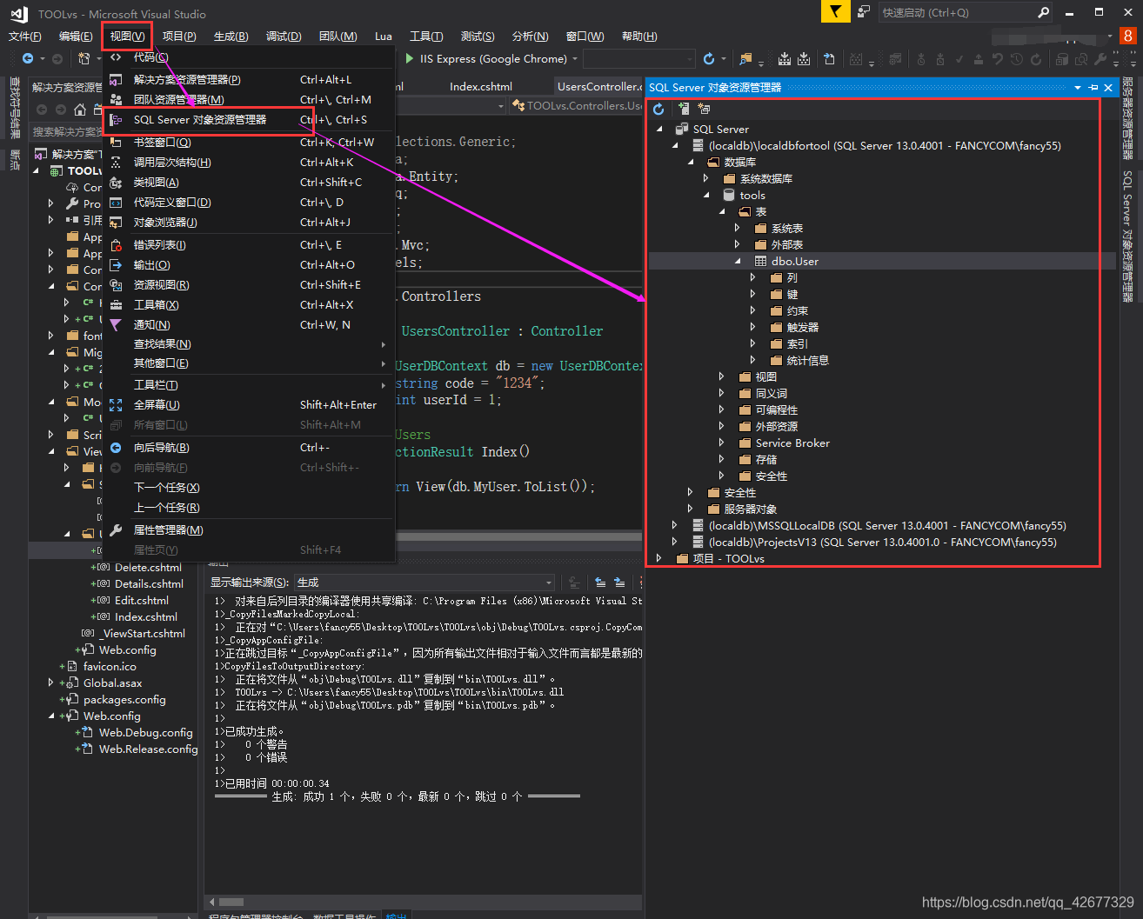This screenshot has height=919, width=1143.
Task: Open SQL Server explorer window position dropdown
Action: pos(1078,88)
